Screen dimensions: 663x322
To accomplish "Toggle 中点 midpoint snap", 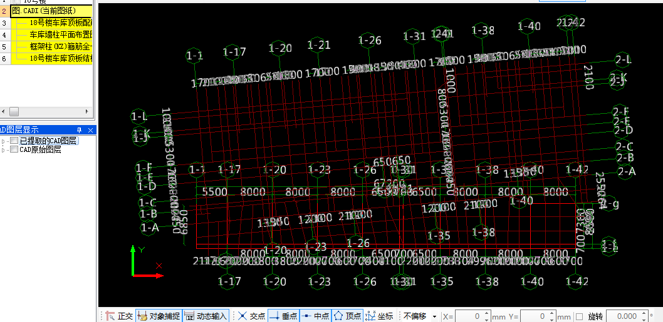I will pos(315,316).
